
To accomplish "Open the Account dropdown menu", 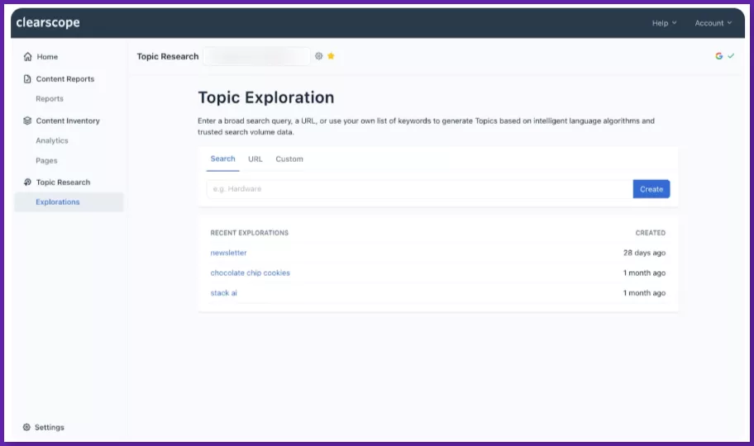I will [713, 23].
